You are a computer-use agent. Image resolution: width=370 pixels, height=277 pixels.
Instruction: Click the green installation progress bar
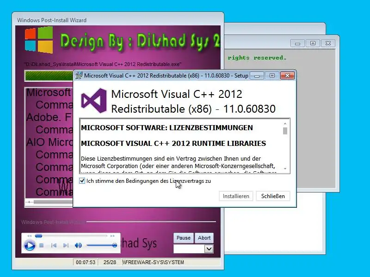click(49, 76)
